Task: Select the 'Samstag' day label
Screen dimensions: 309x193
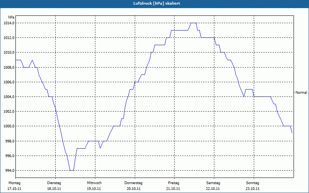Action: click(213, 183)
